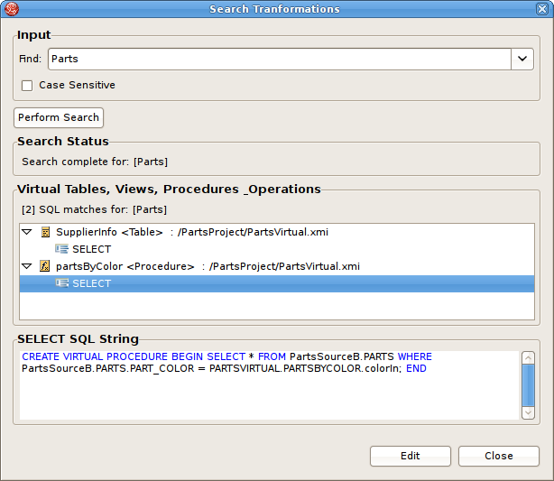Click PartsSourceB.PARTS.PART_COLOR text in SQL
Viewport: 554px width, 481px height.
107,368
